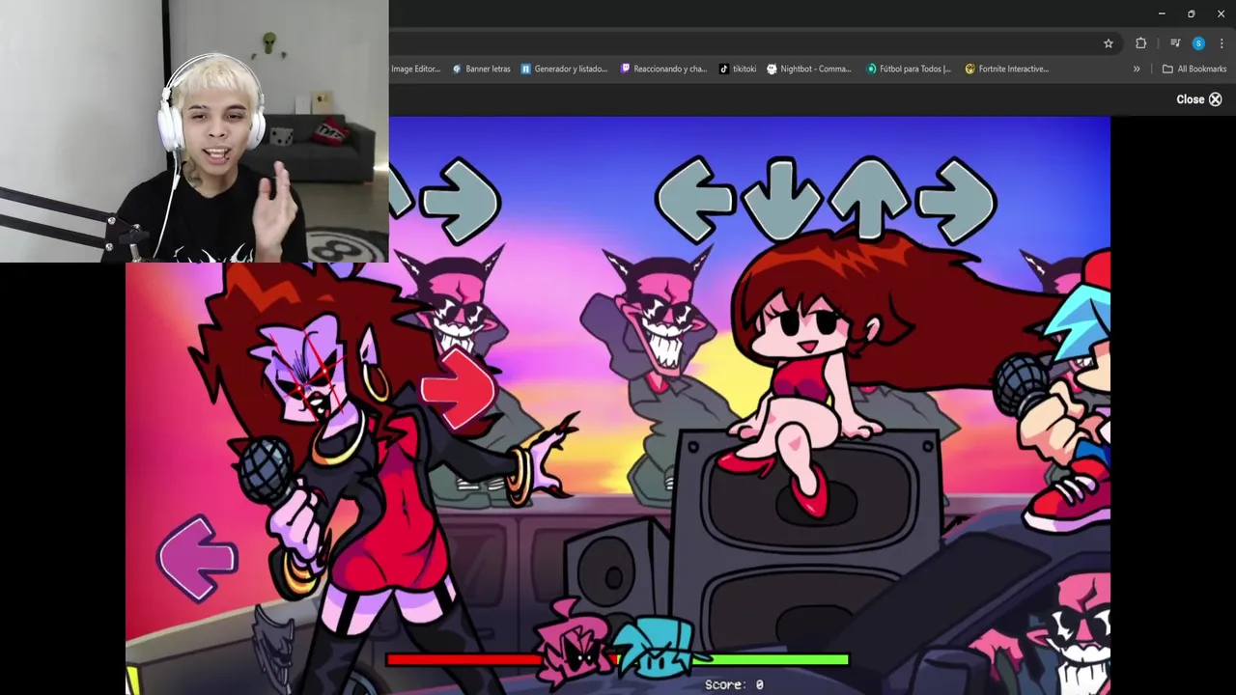Screen dimensions: 1236x695
Task: Click the red right-arrow note
Action: coord(460,388)
